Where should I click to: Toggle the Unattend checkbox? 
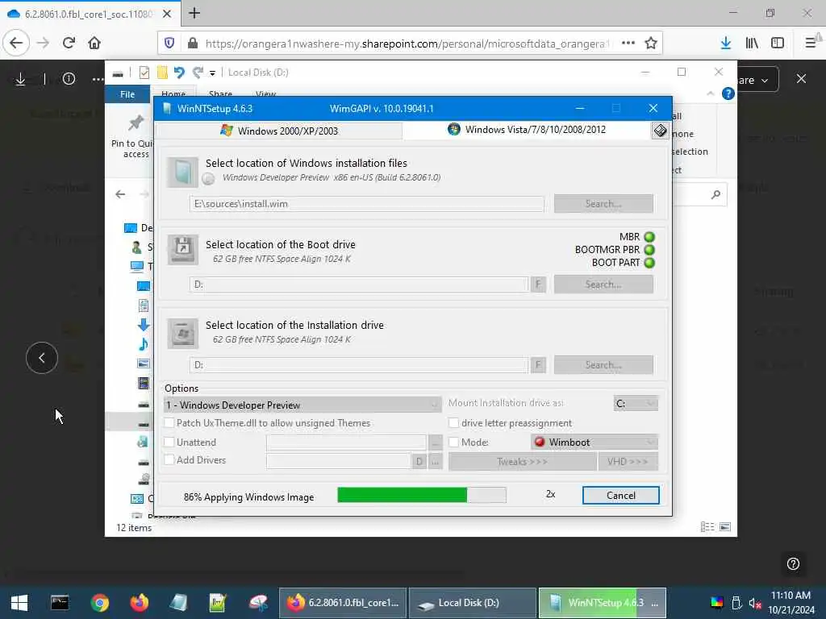169,442
